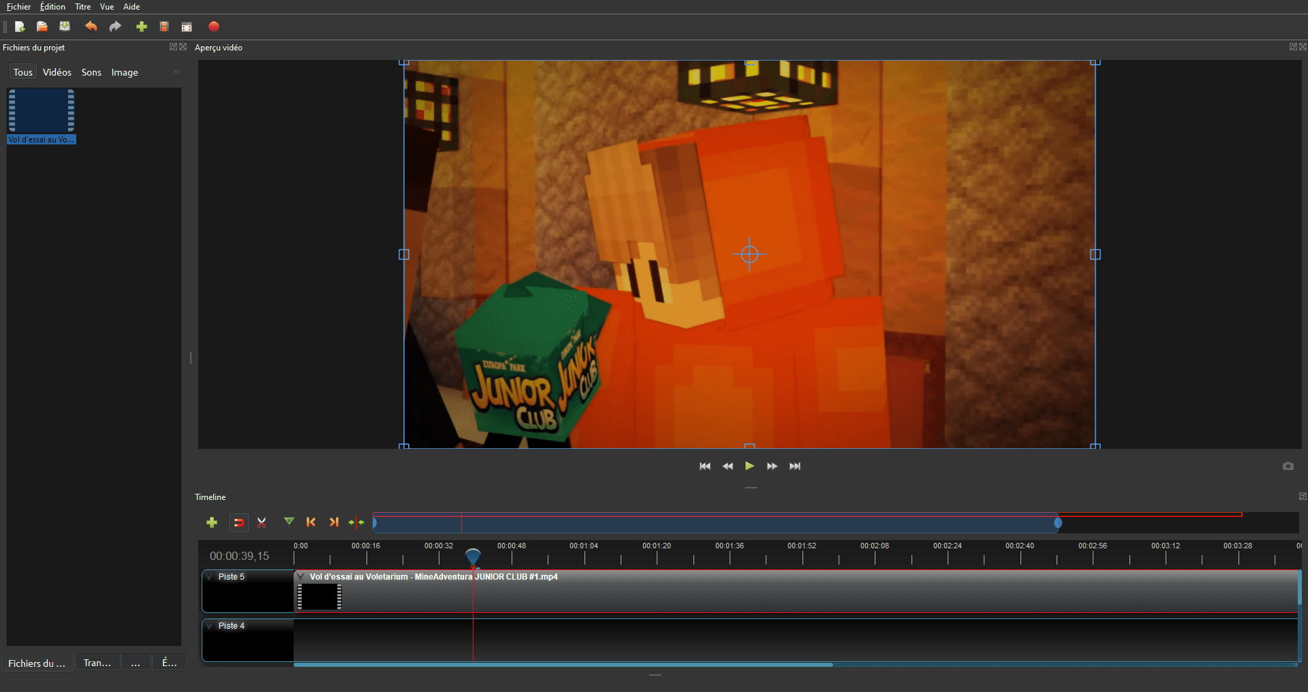This screenshot has width=1308, height=692.
Task: Open the Titre menu
Action: click(83, 7)
